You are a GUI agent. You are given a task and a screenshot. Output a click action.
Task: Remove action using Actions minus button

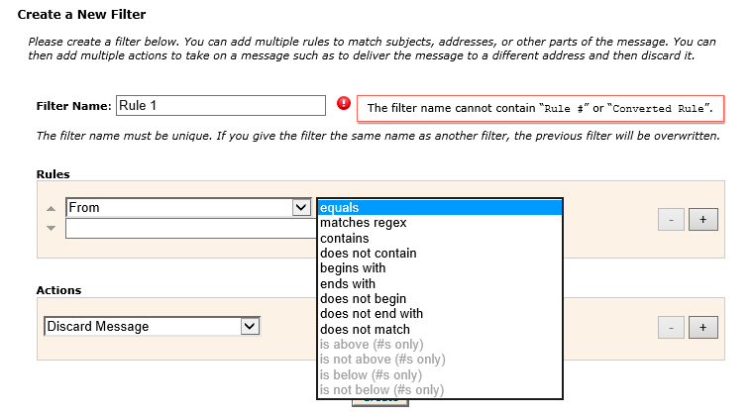click(672, 327)
